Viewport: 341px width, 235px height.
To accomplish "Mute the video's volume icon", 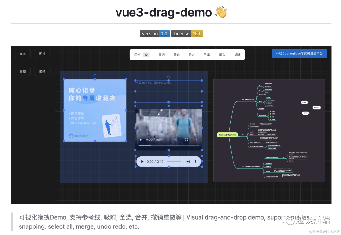I will point(175,140).
